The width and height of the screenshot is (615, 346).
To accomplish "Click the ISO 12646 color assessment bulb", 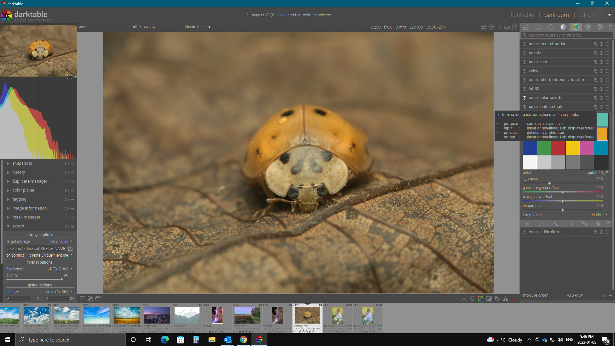I will [x=472, y=299].
